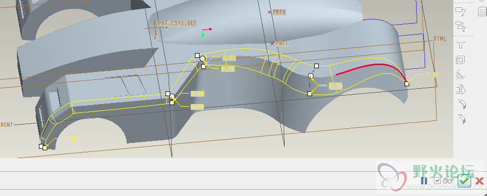The image size is (487, 196).
Task: Select the Draft tool icon
Action: tap(461, 90)
